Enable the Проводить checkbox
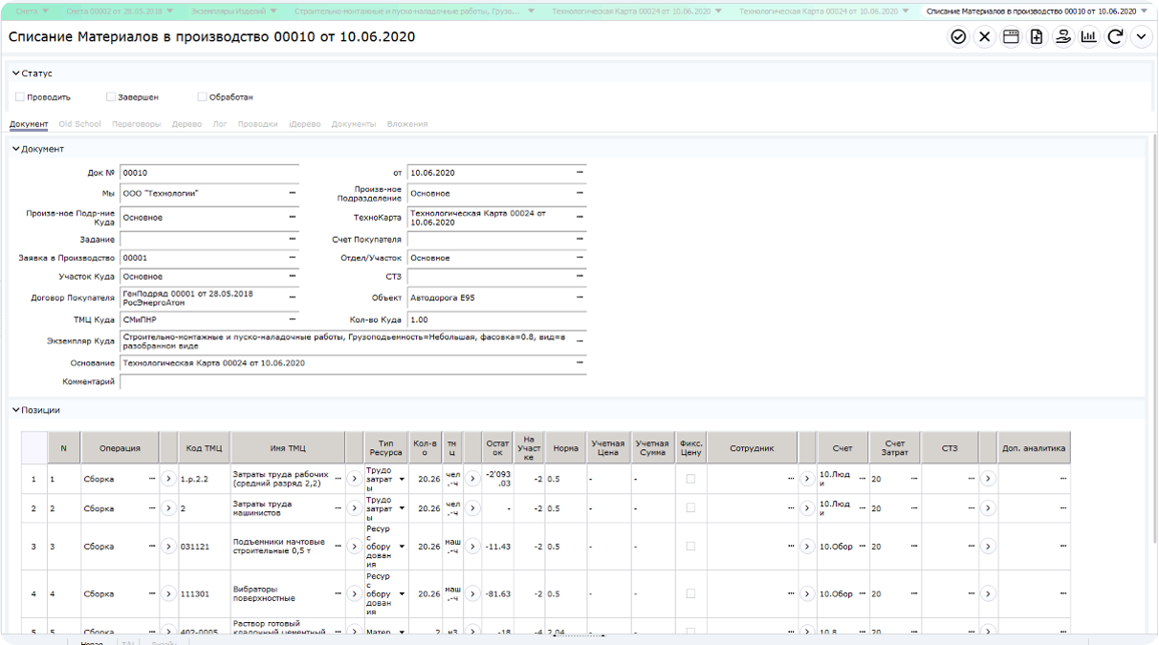 pos(20,97)
